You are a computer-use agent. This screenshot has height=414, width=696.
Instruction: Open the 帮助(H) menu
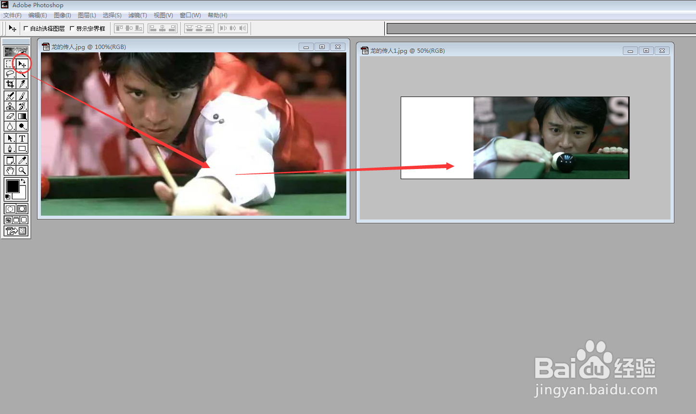[217, 15]
